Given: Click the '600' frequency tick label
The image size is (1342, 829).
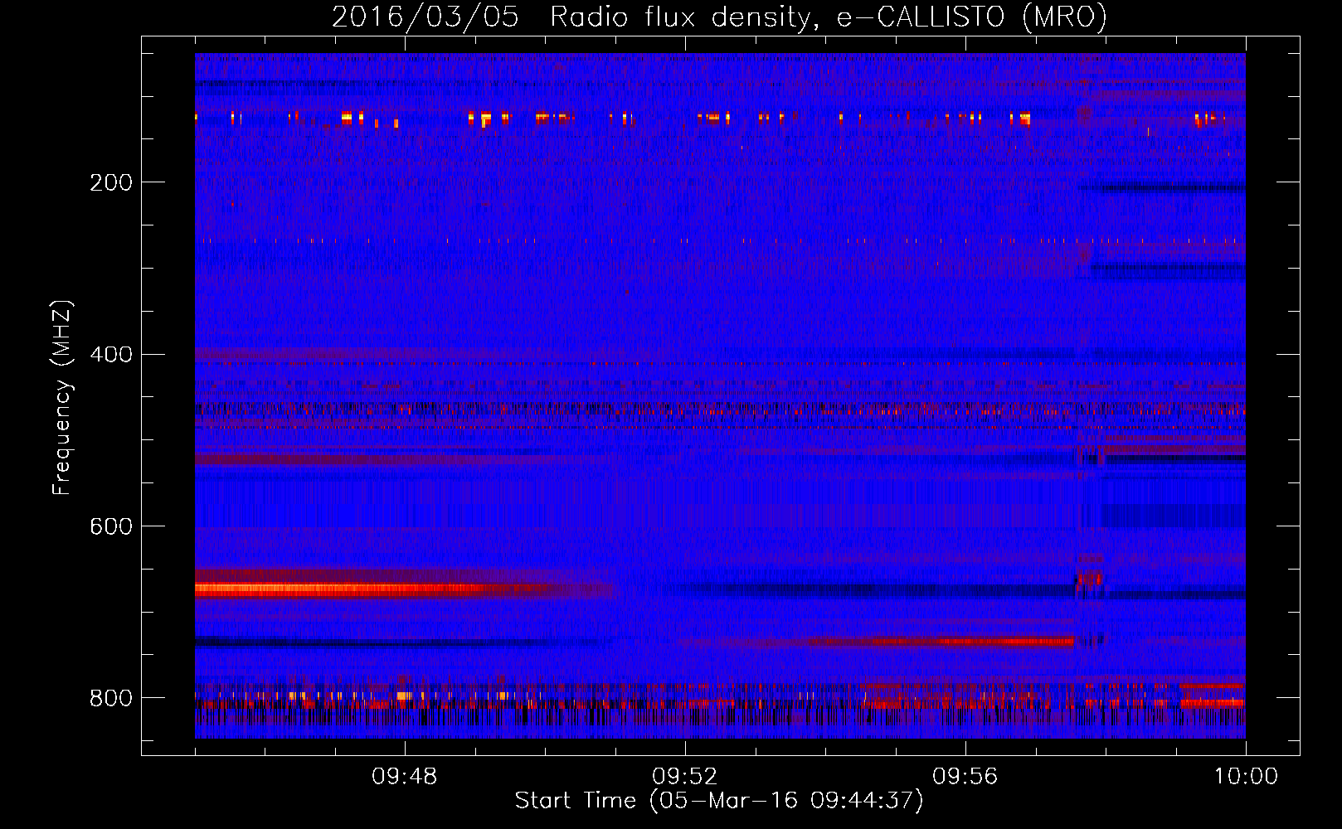Looking at the screenshot, I should coord(111,526).
